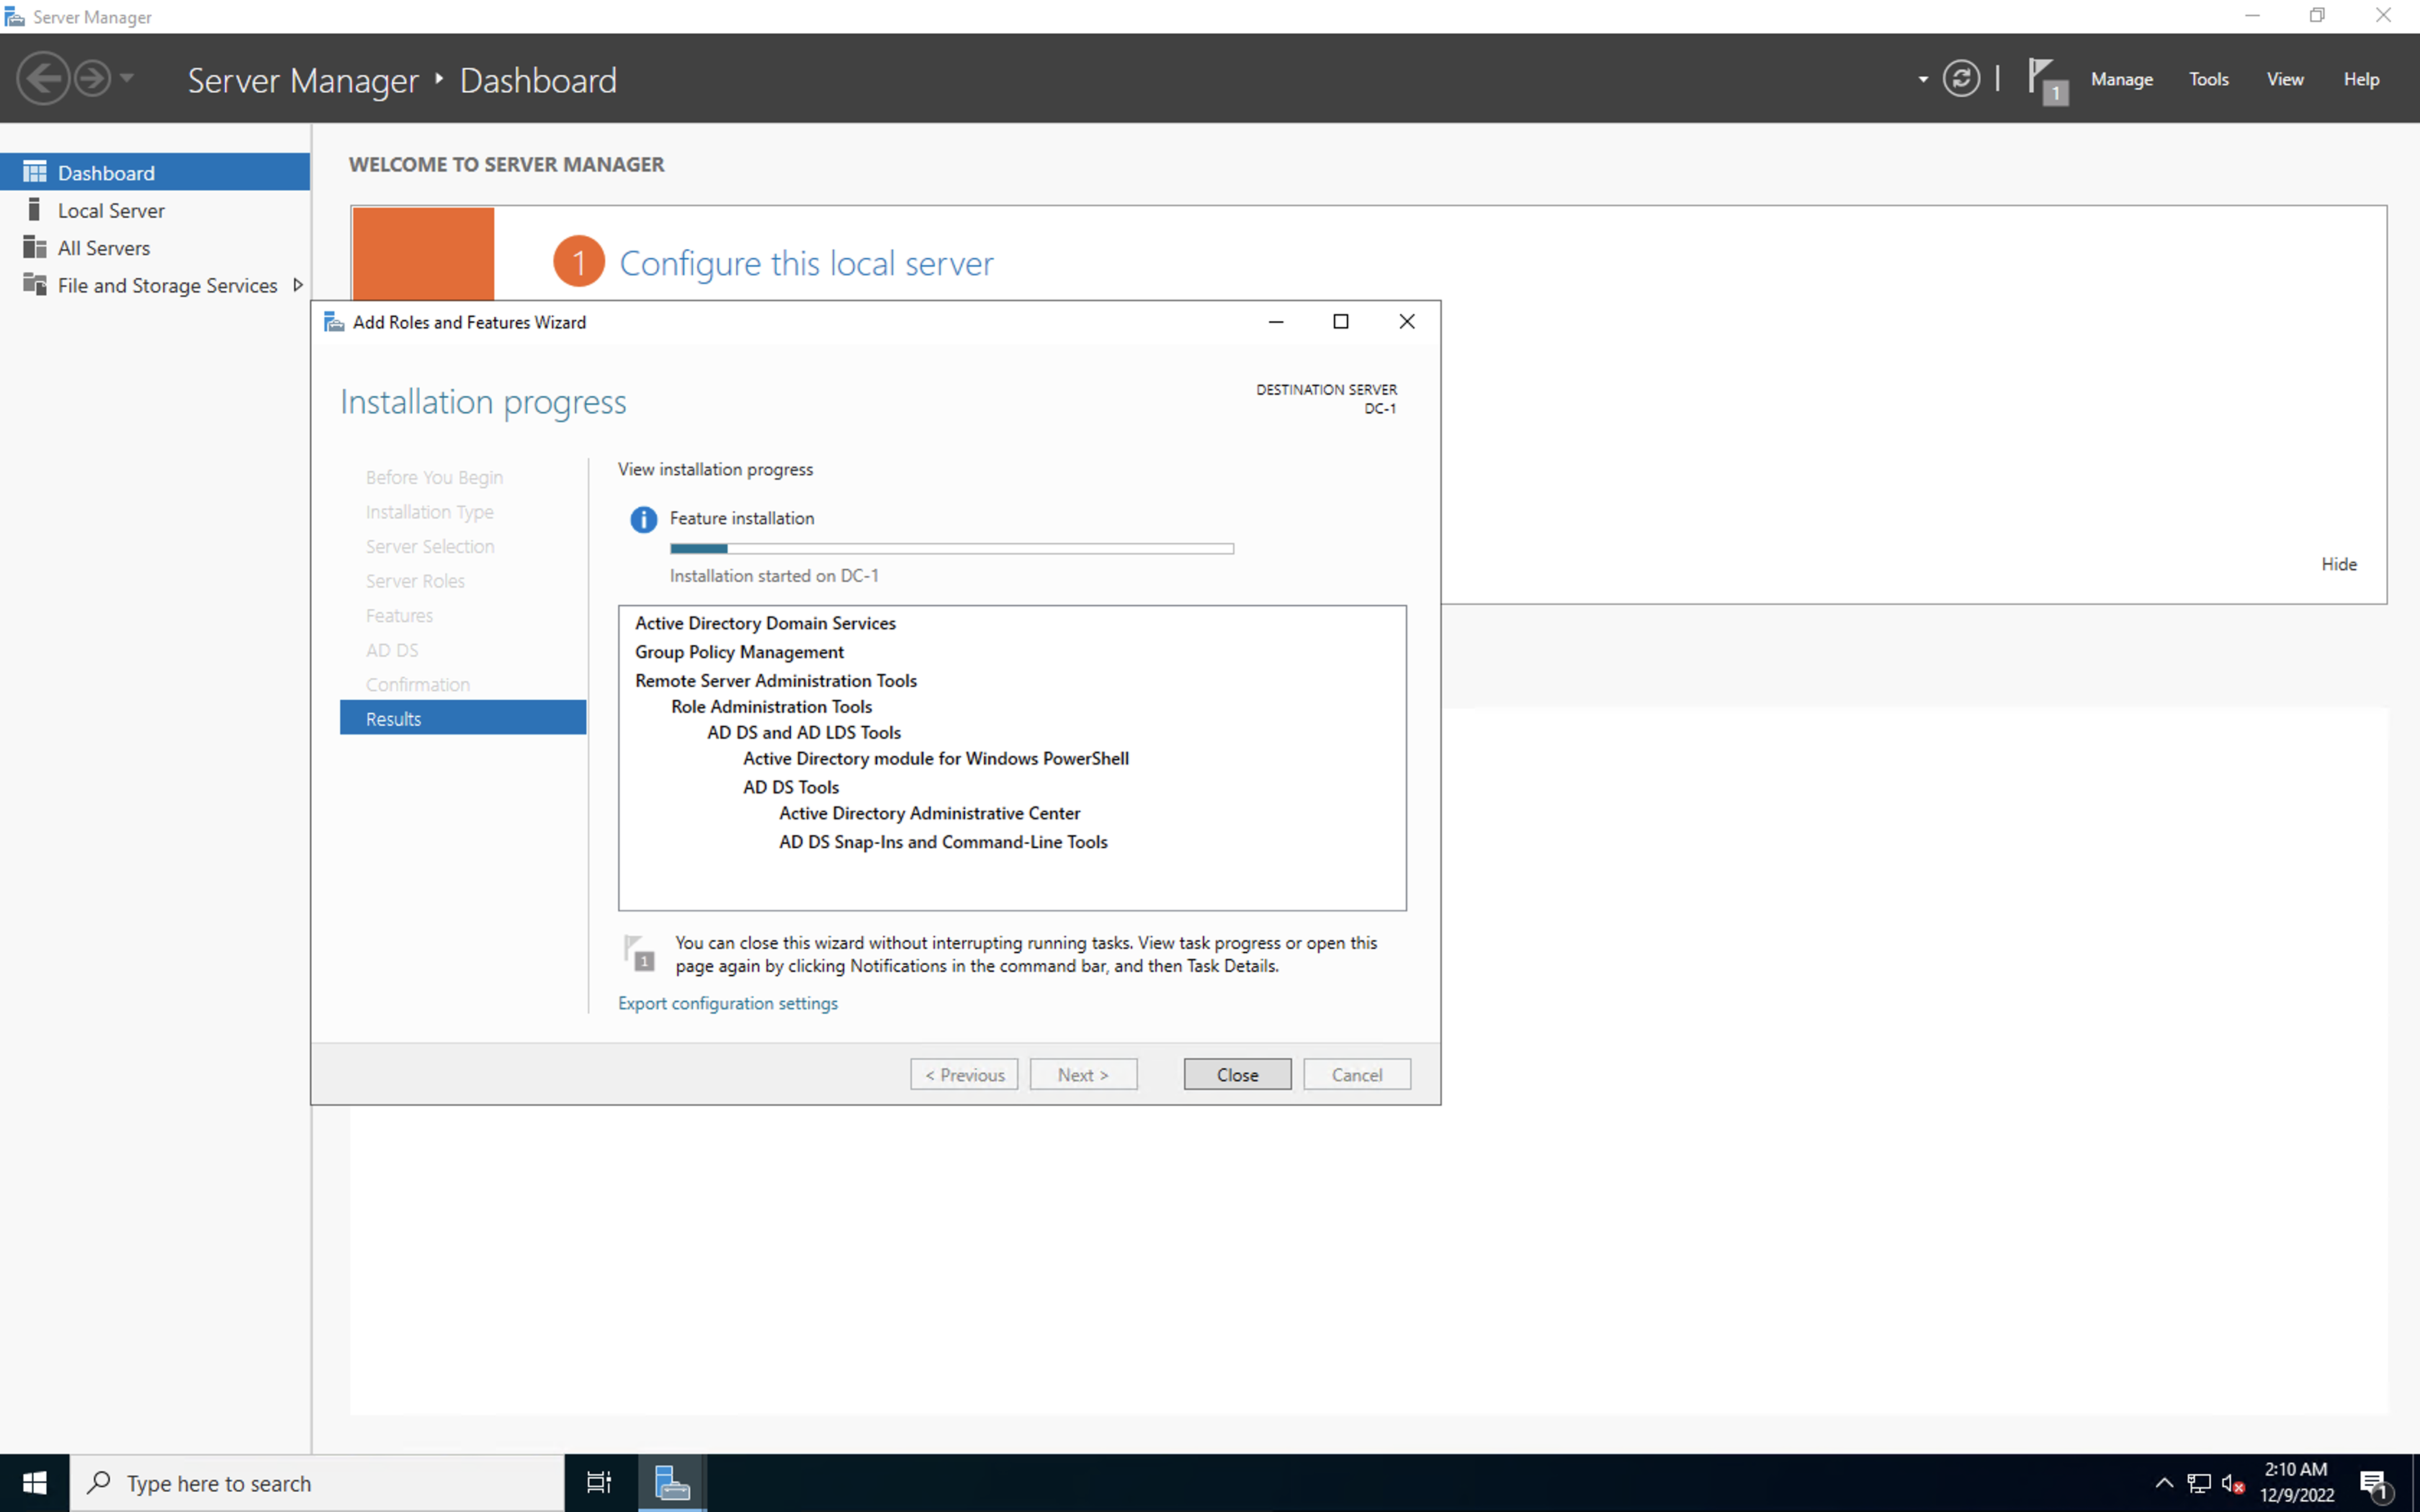Click the Configure this local server link
The image size is (2420, 1512).
[x=806, y=263]
